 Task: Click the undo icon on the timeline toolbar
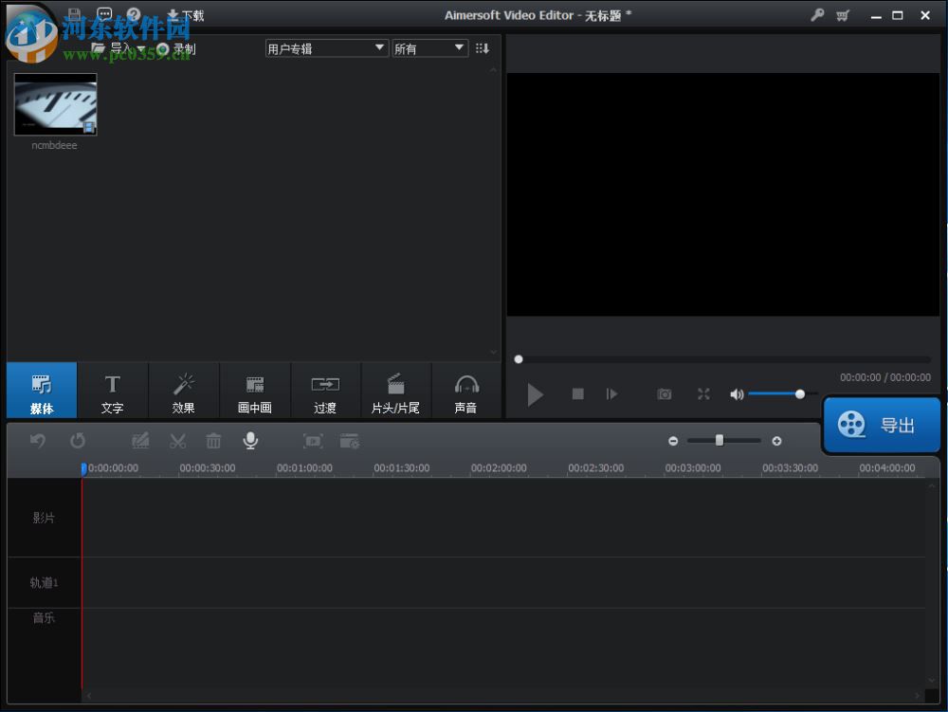38,440
